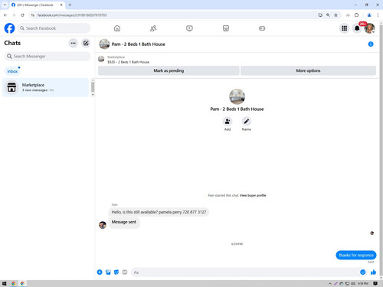Open more actions with the plus icon
Viewport: 383px width, 287px height.
[100, 272]
